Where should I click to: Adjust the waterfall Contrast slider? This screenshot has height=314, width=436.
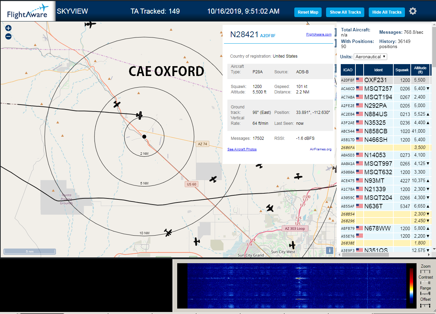[425, 283]
